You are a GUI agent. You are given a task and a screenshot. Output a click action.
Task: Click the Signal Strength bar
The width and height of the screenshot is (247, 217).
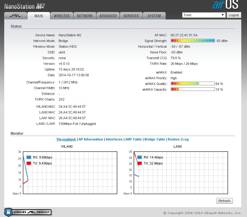pyautogui.click(x=193, y=41)
